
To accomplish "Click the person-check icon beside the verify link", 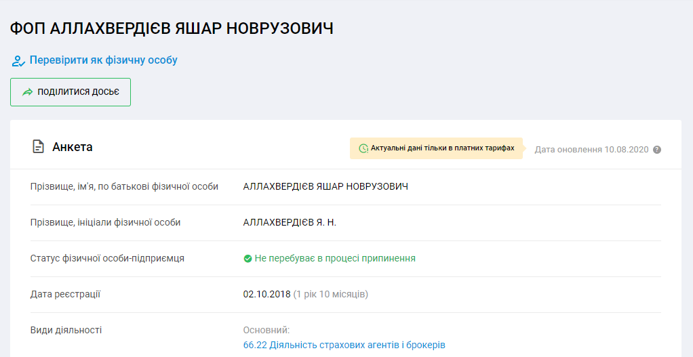I will coord(18,61).
